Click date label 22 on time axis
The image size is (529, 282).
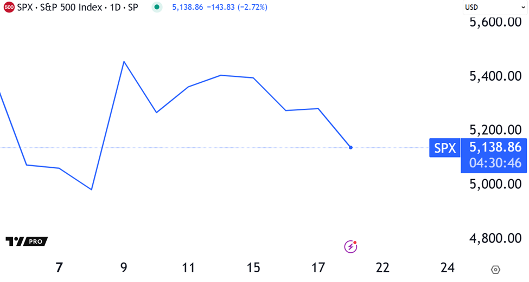tap(383, 267)
